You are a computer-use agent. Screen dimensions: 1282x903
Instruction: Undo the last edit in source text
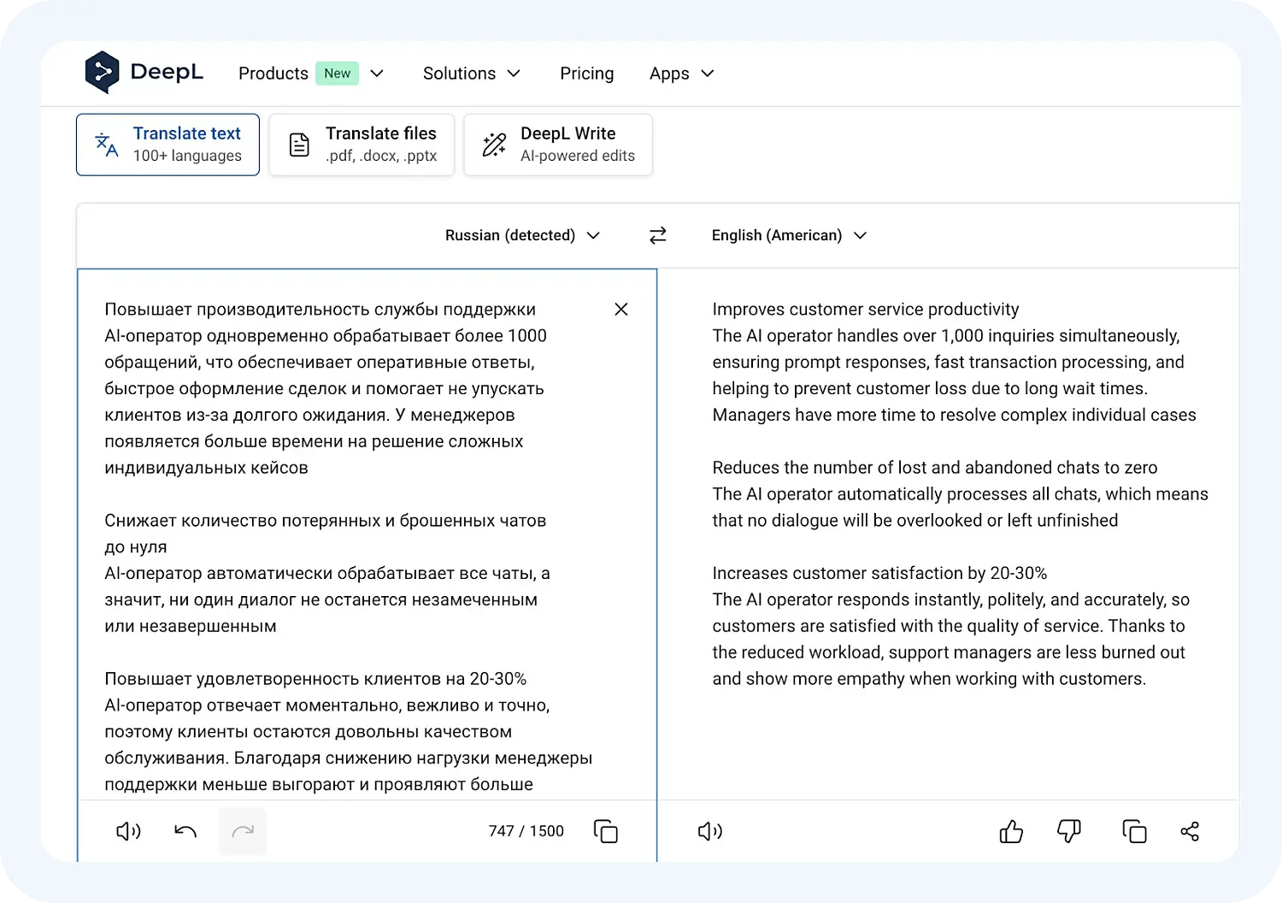pos(185,830)
